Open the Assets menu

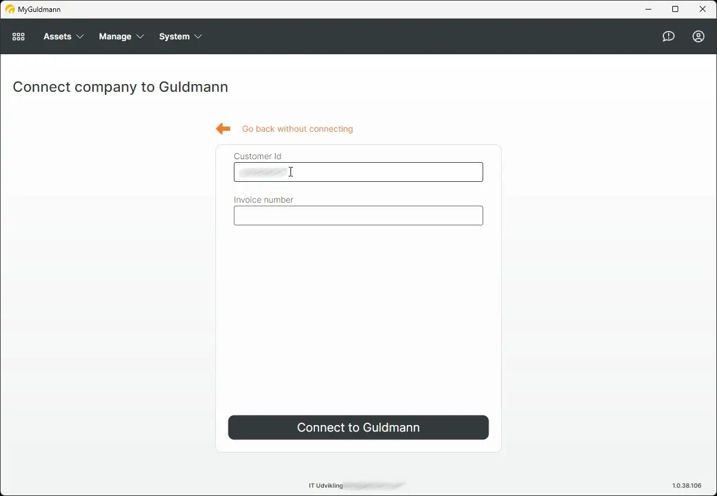coord(57,36)
